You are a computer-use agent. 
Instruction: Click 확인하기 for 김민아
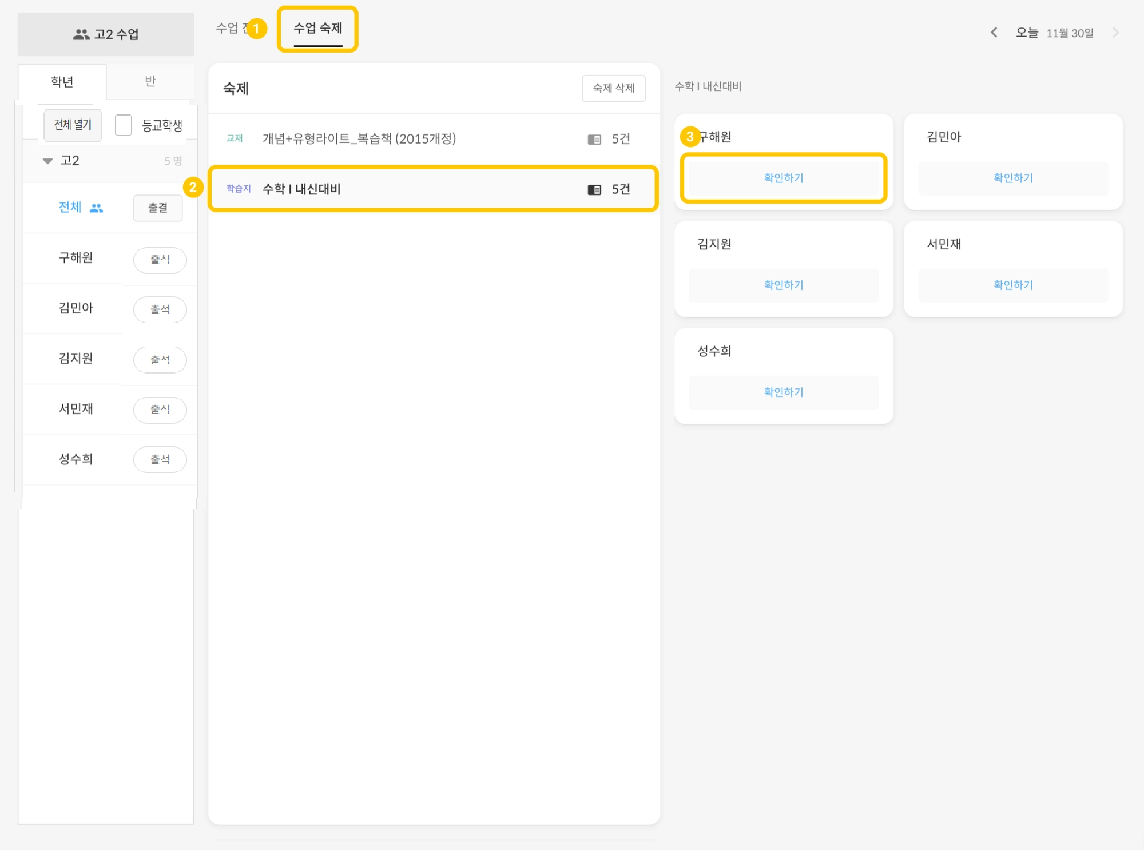pyautogui.click(x=1012, y=178)
